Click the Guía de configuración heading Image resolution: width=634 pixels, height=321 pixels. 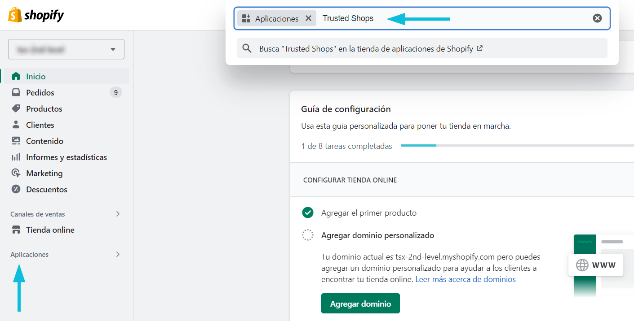click(x=346, y=109)
